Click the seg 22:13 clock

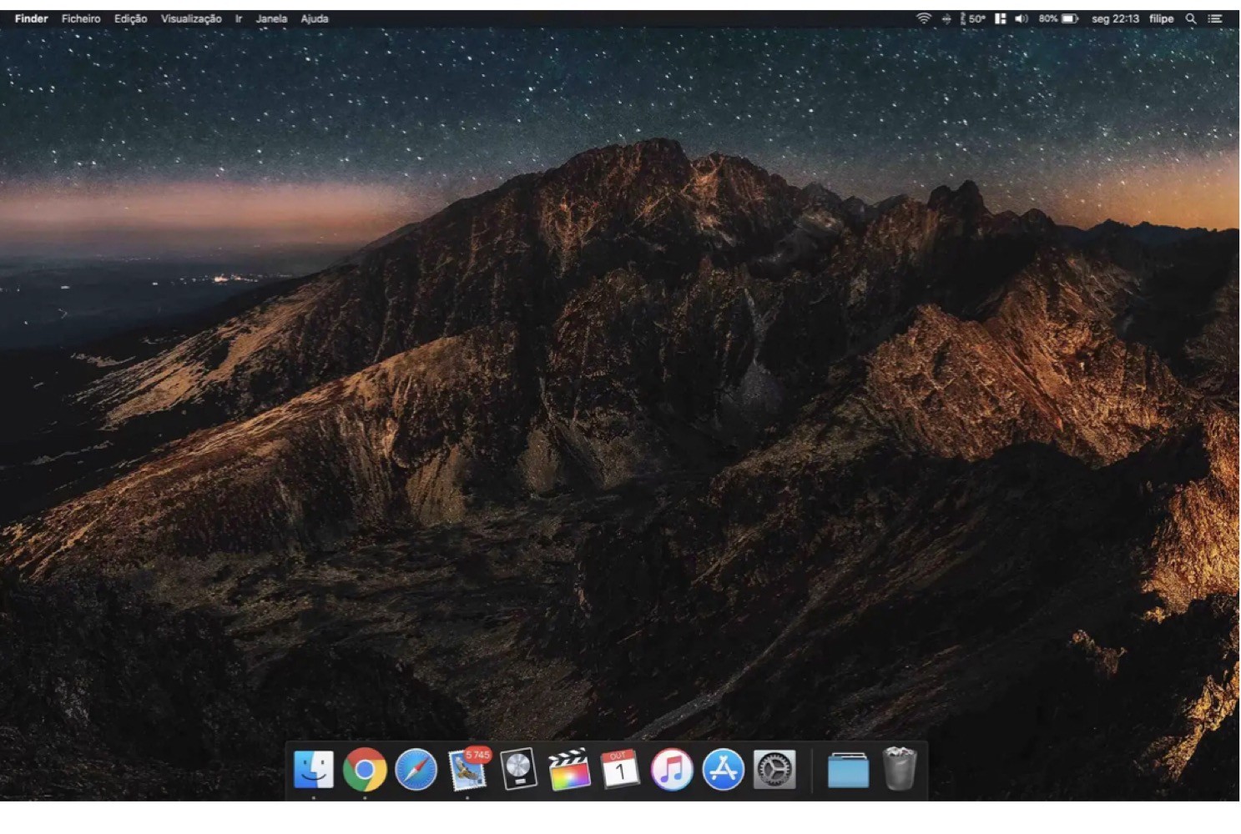click(1115, 18)
